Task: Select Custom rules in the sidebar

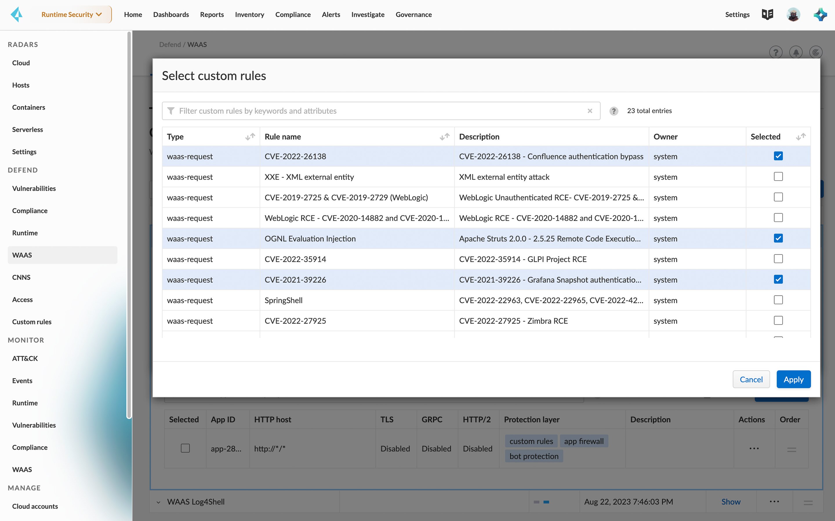Action: tap(32, 322)
